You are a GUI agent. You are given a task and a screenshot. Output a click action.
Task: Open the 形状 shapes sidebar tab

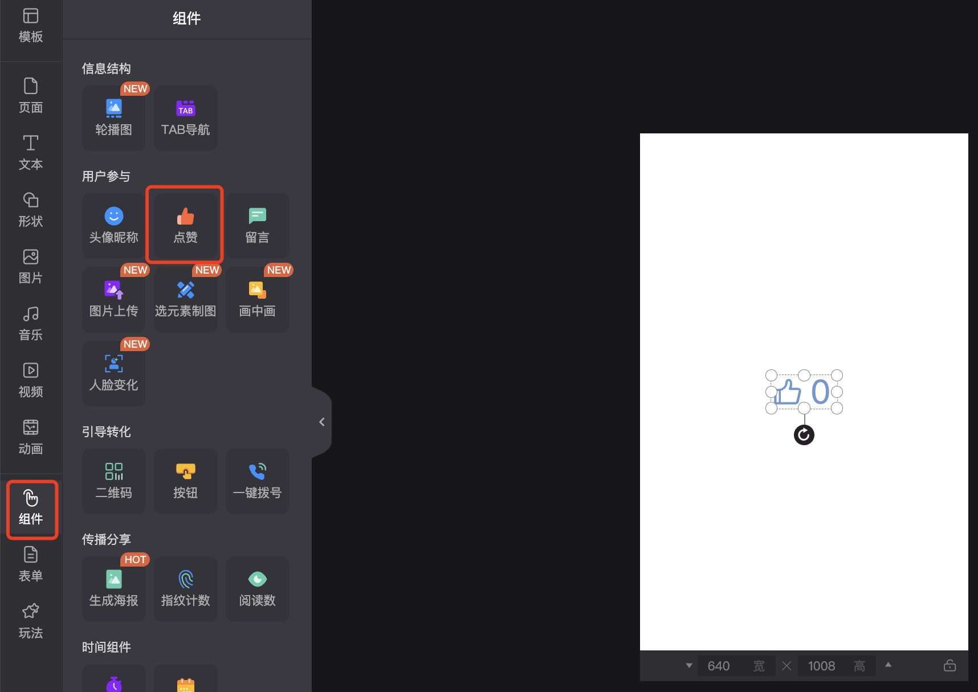coord(31,210)
